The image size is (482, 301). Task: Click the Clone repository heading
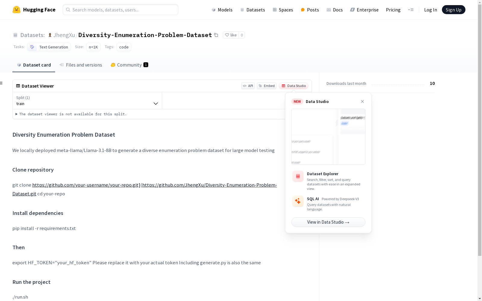click(33, 170)
